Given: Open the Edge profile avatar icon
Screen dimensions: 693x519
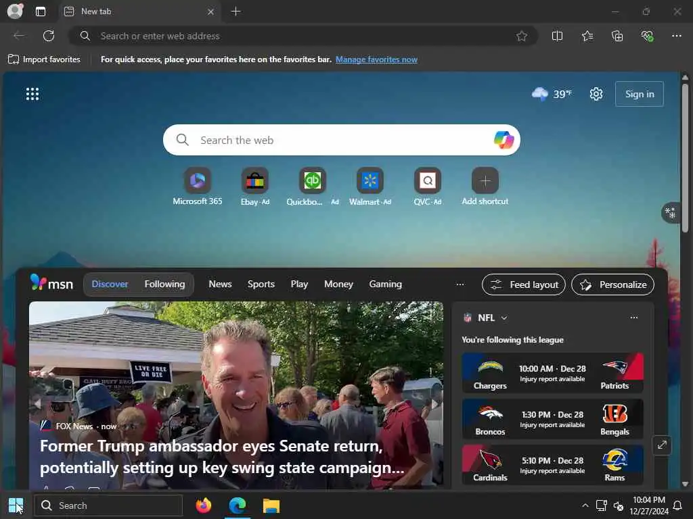Looking at the screenshot, I should point(15,11).
